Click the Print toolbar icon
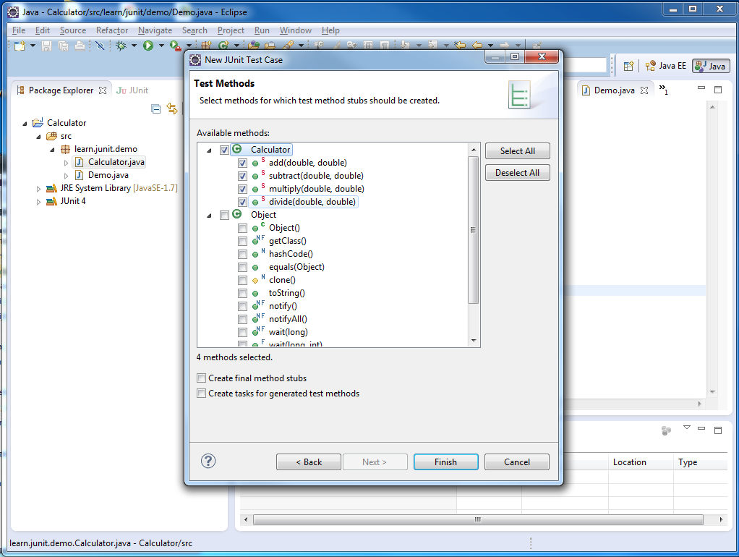Screen dimensions: 739x557 click(80, 45)
